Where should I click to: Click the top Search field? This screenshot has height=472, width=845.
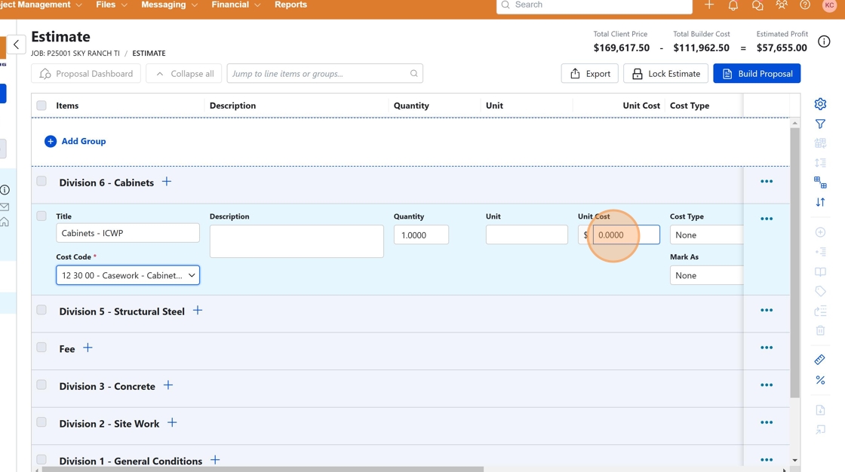coord(594,5)
